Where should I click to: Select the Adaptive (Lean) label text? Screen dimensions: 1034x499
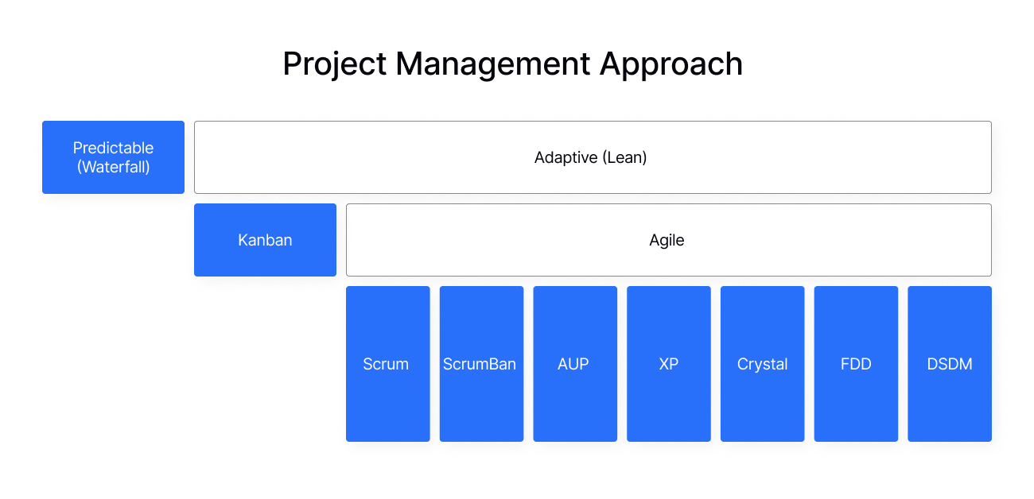click(592, 157)
